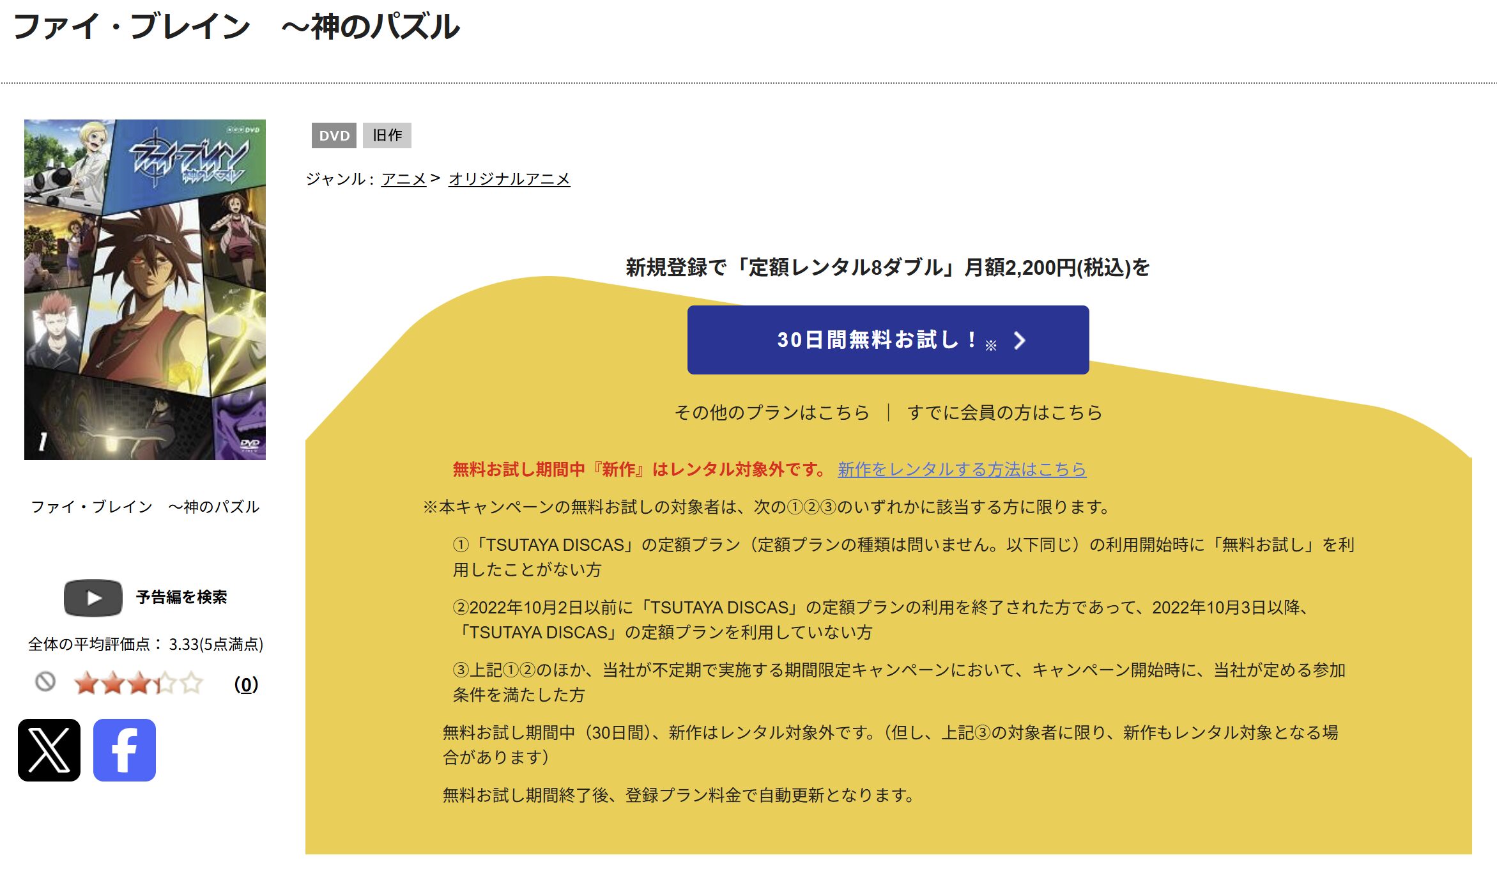Click the 旧作 badge
This screenshot has height=878, width=1497.
(x=387, y=135)
